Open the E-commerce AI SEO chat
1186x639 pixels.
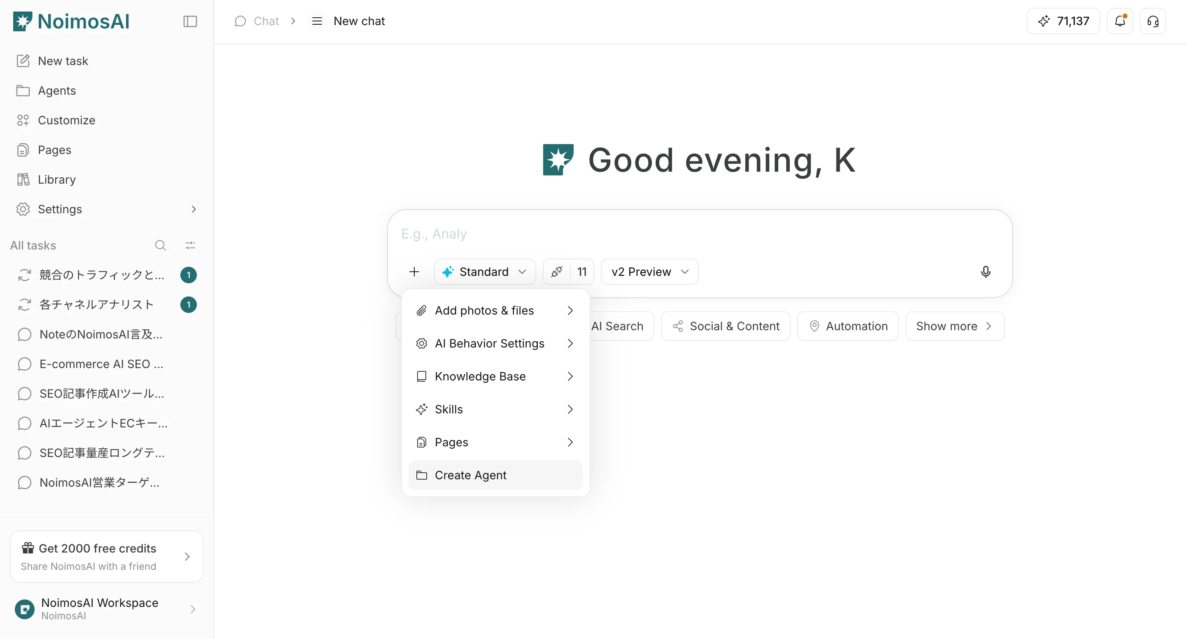pyautogui.click(x=107, y=364)
